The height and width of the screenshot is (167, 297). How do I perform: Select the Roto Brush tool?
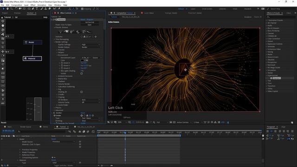pos(55,9)
